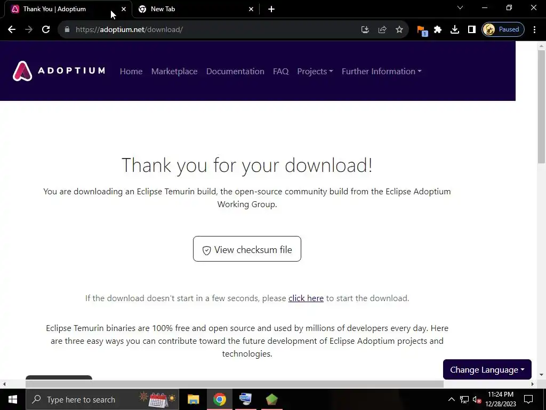Click the View checksum file button
Image resolution: width=546 pixels, height=410 pixels.
pyautogui.click(x=247, y=249)
